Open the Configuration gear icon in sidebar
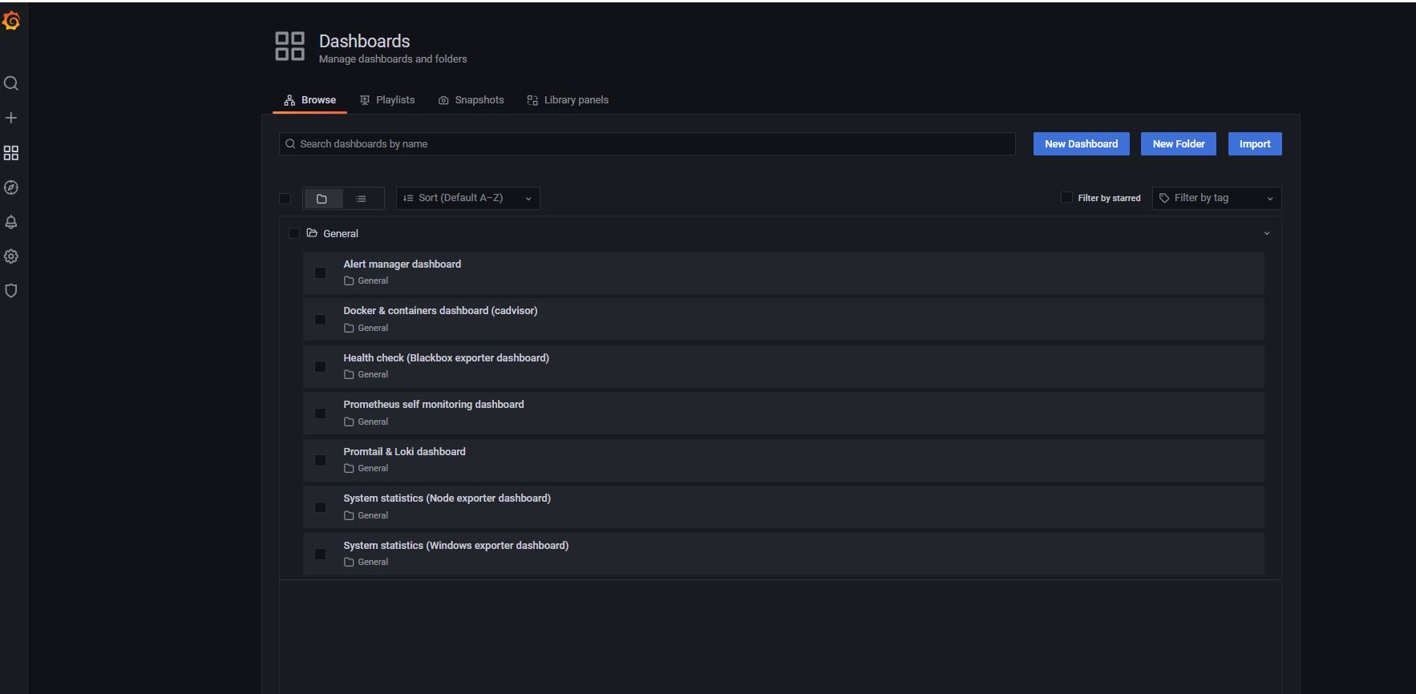This screenshot has width=1416, height=694. pyautogui.click(x=11, y=256)
